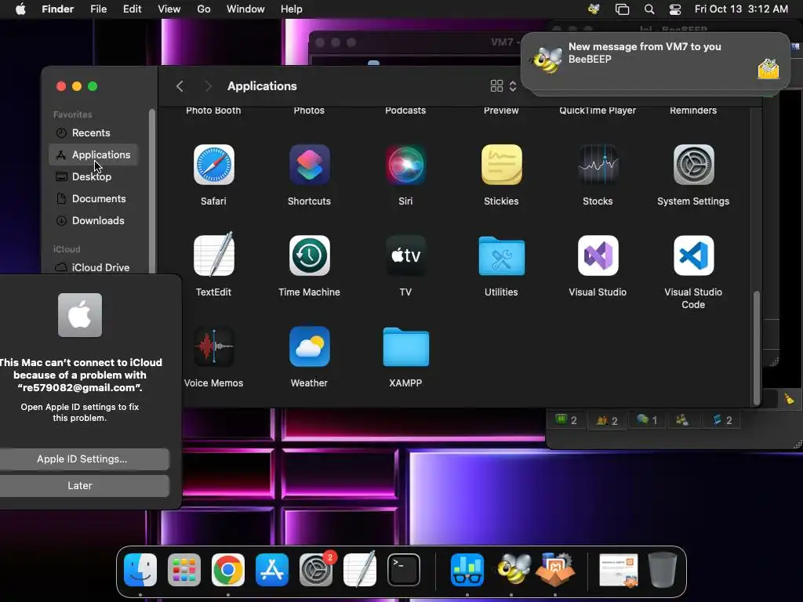Open the Stickies app
This screenshot has width=803, height=602.
pos(501,165)
